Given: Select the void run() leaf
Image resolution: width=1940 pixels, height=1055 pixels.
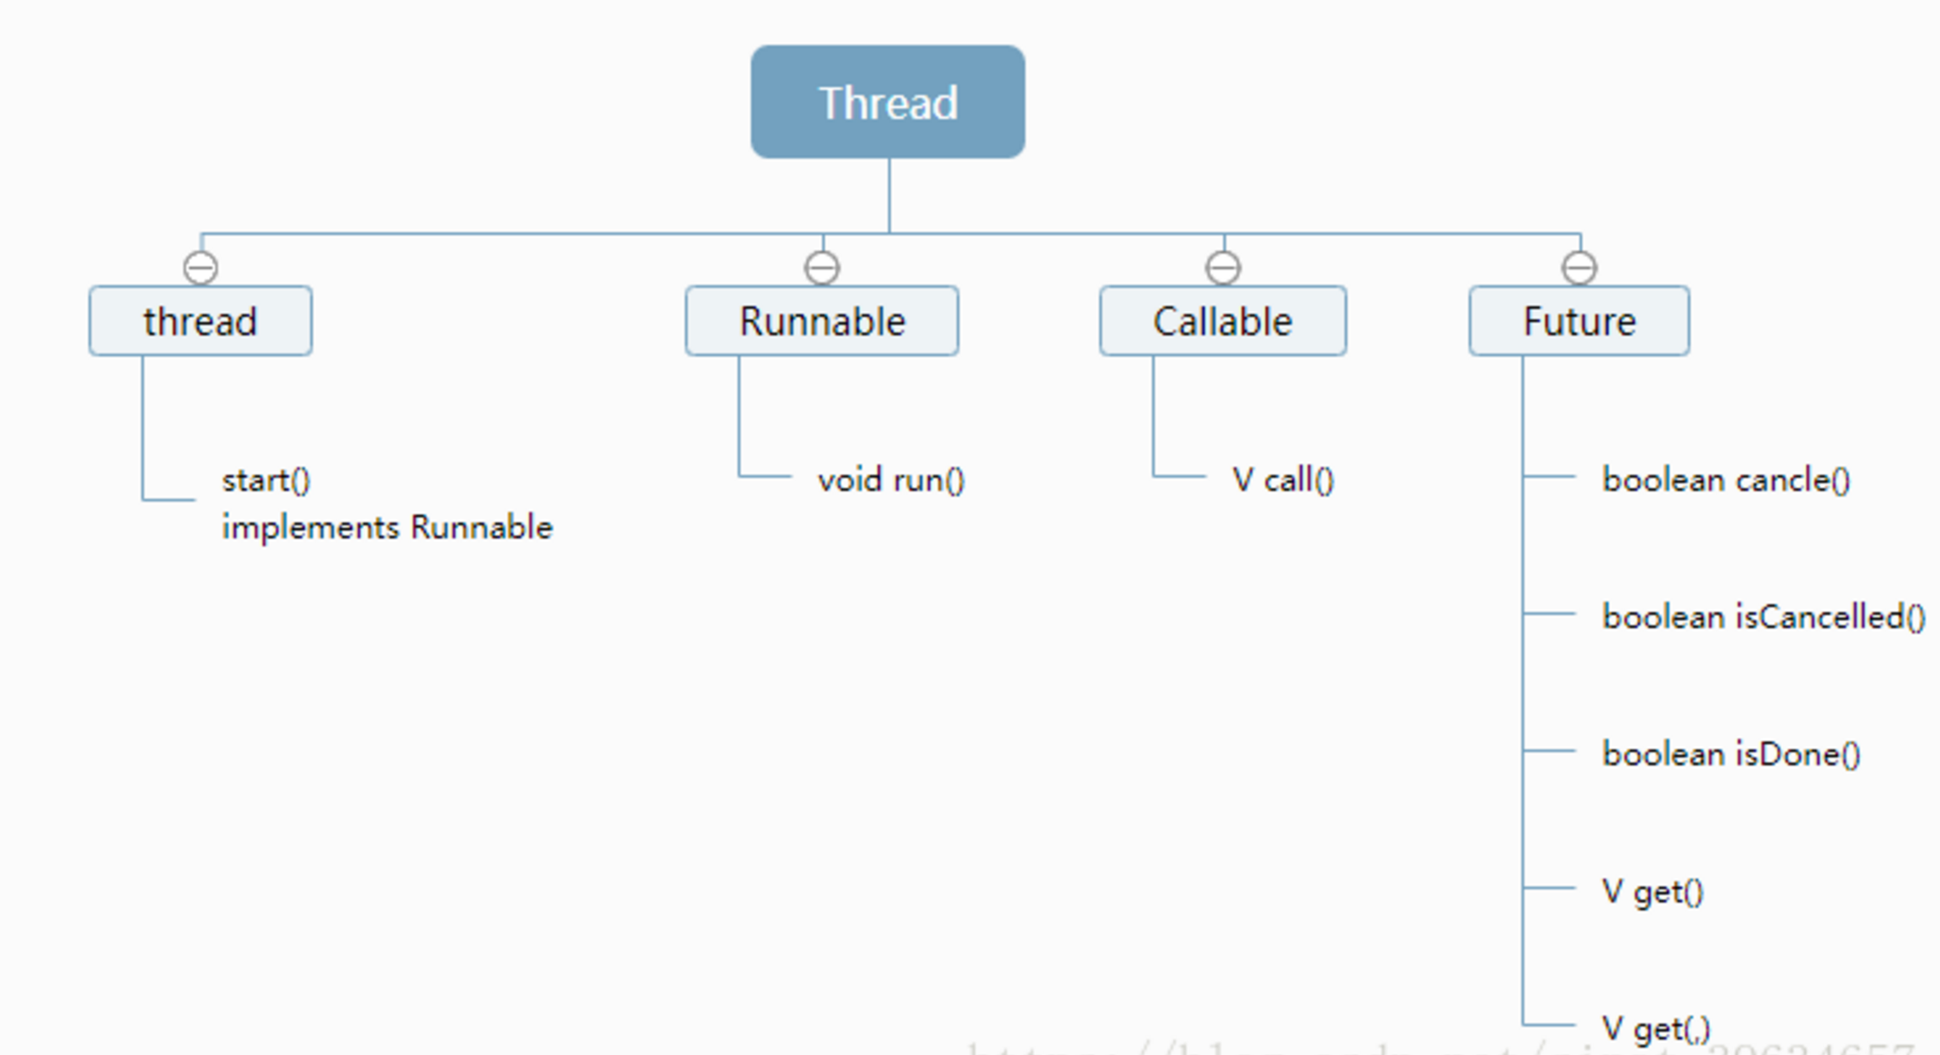Looking at the screenshot, I should point(891,481).
